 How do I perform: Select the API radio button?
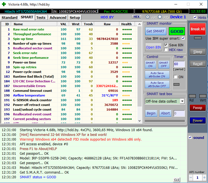click(147, 17)
